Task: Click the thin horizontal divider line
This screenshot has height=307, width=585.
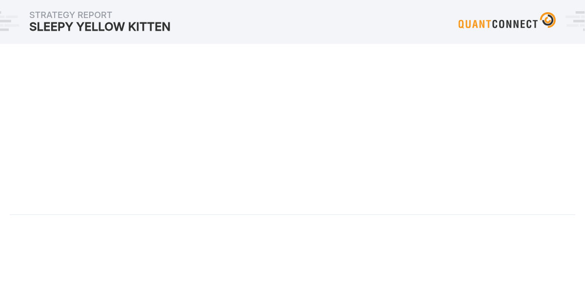Action: (292, 214)
